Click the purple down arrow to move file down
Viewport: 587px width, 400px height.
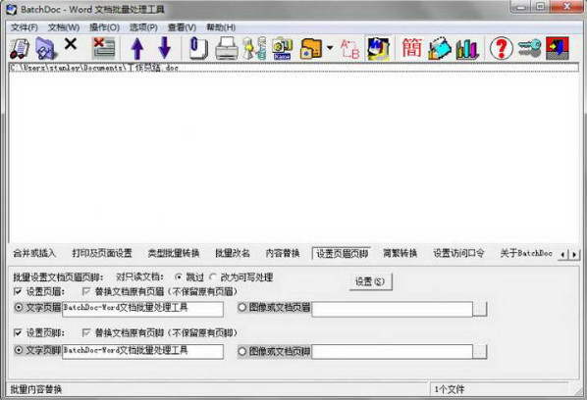(x=164, y=48)
